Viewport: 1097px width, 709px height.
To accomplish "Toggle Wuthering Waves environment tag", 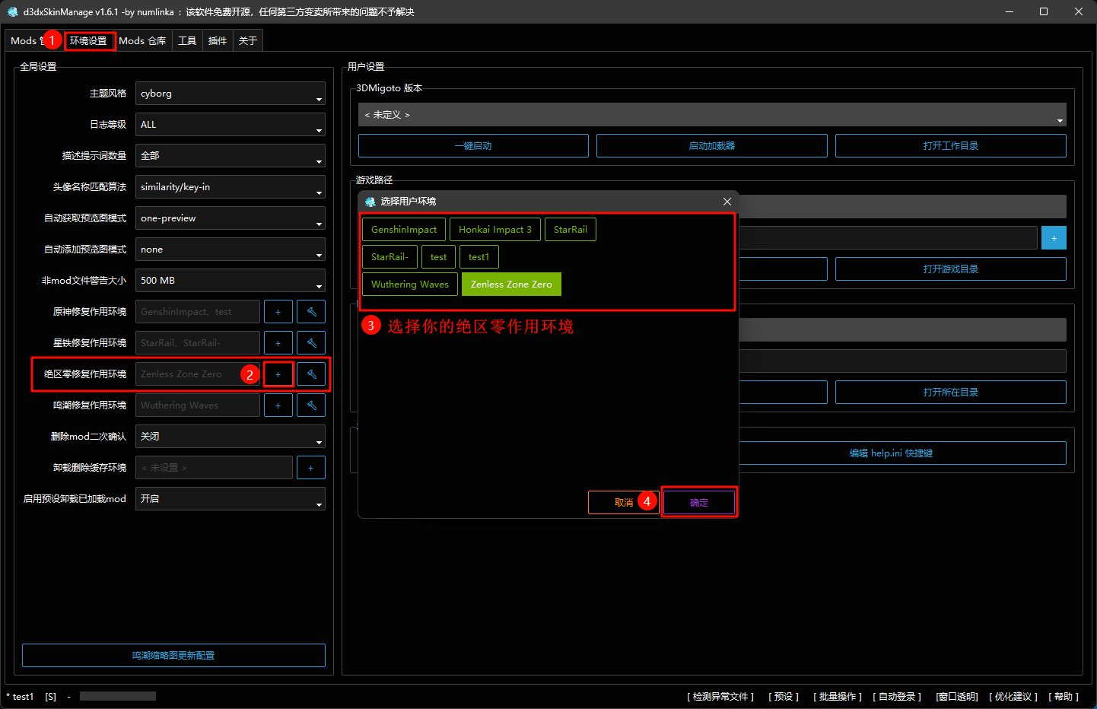I will [x=410, y=285].
